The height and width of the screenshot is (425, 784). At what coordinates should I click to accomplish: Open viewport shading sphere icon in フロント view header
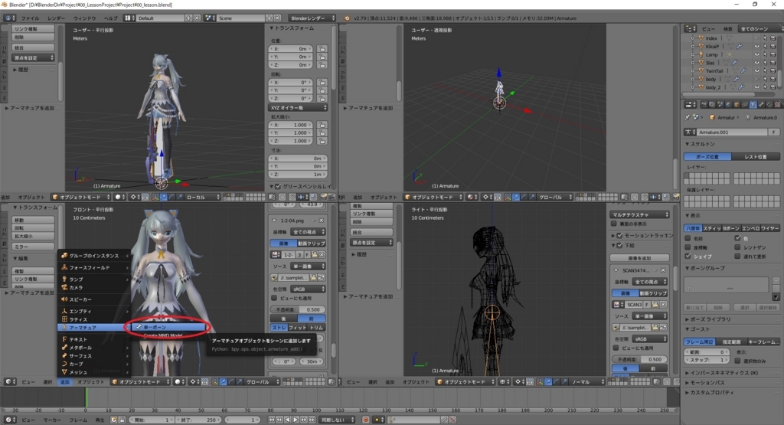coord(178,381)
